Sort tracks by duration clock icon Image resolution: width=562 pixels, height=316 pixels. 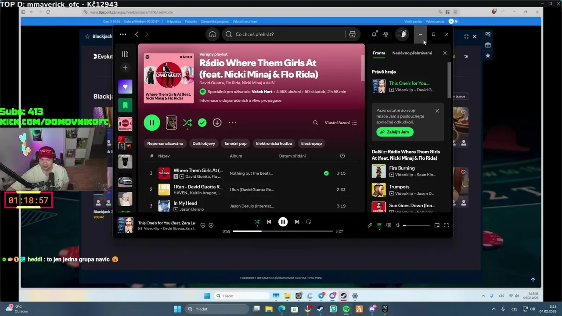[342, 156]
